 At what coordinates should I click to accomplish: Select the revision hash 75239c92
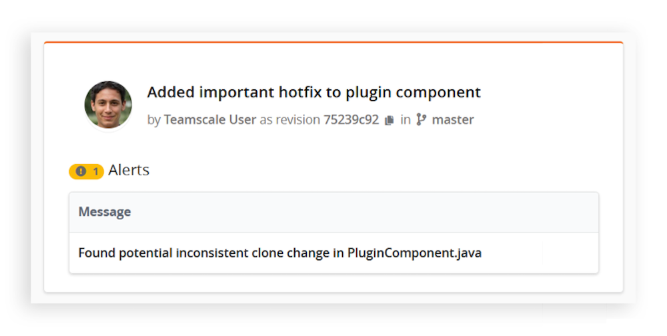coord(351,120)
